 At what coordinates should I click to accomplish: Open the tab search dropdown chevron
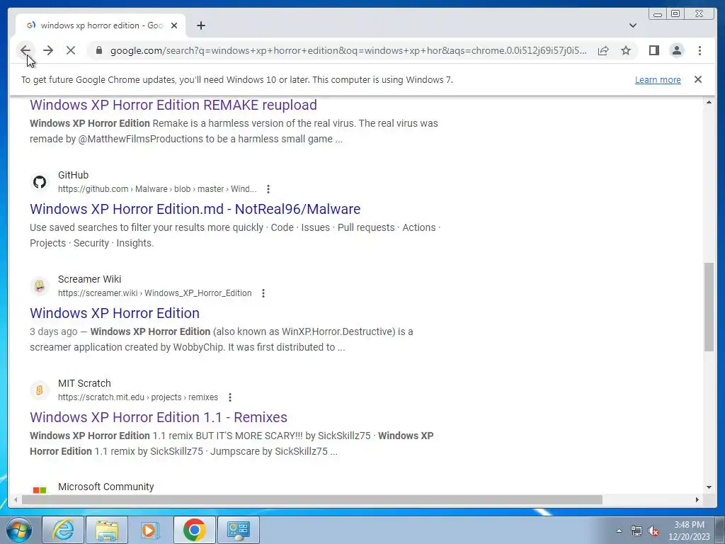pos(633,25)
